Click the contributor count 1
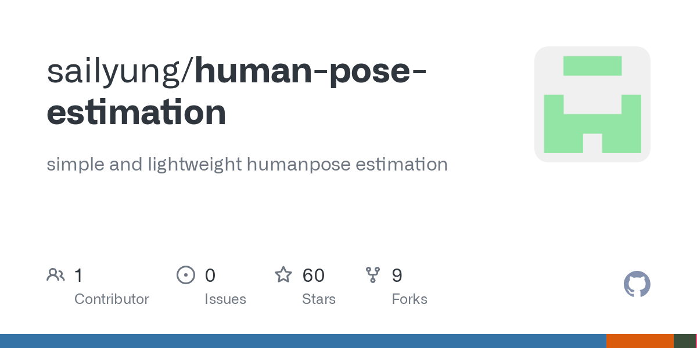The image size is (697, 348). tap(78, 275)
